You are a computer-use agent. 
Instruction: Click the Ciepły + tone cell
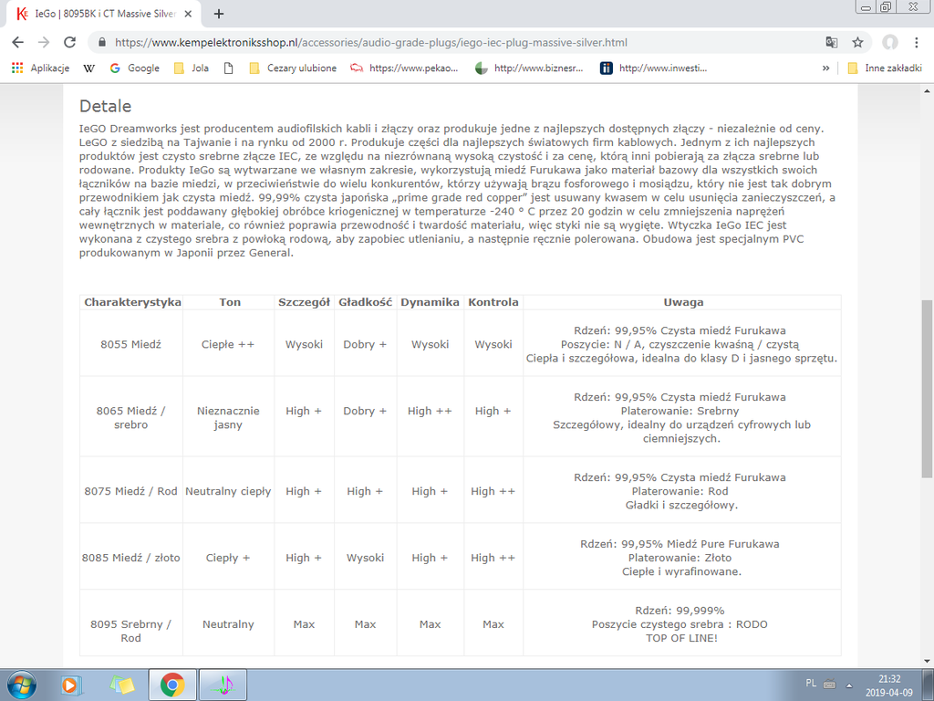[x=228, y=558]
